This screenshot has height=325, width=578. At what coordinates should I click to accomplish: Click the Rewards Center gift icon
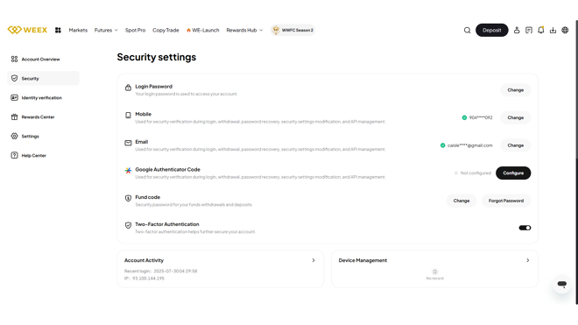tap(14, 117)
